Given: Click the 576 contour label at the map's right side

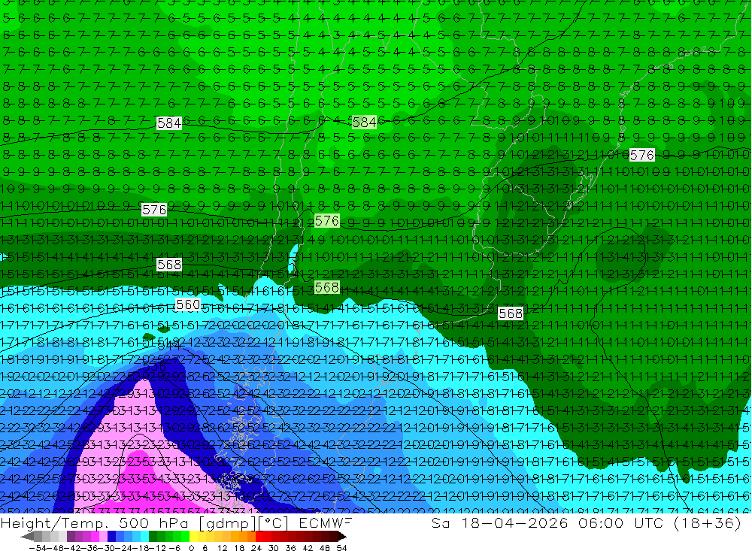Looking at the screenshot, I should coord(641,155).
